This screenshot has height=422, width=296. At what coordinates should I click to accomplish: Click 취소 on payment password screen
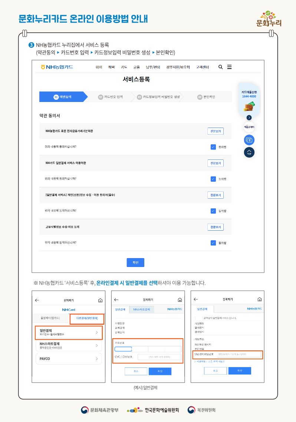216,370
